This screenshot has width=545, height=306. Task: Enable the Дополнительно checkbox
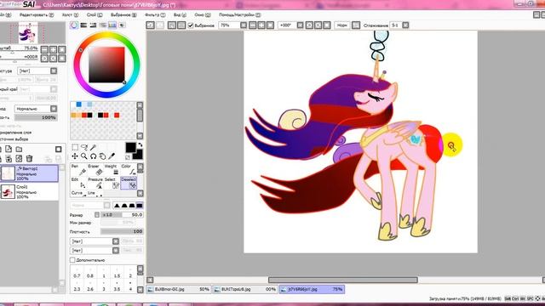point(72,260)
